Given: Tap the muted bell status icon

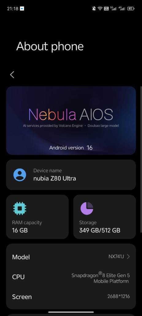Looking at the screenshot, I should 94,8.
